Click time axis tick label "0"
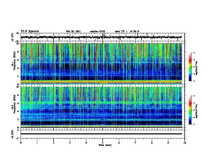The image size is (208, 160). tap(21, 143)
